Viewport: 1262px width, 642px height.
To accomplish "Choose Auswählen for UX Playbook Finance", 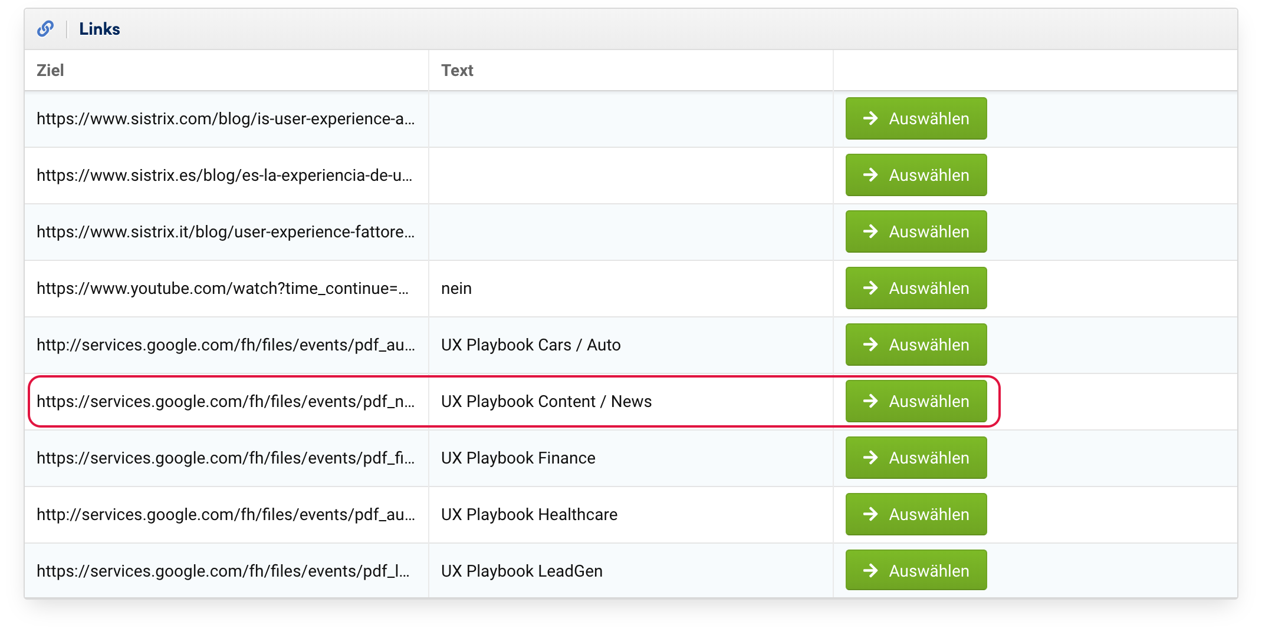I will [915, 458].
